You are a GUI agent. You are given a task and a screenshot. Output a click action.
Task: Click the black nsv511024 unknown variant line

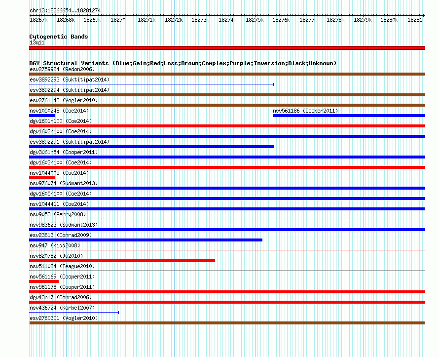click(227, 271)
